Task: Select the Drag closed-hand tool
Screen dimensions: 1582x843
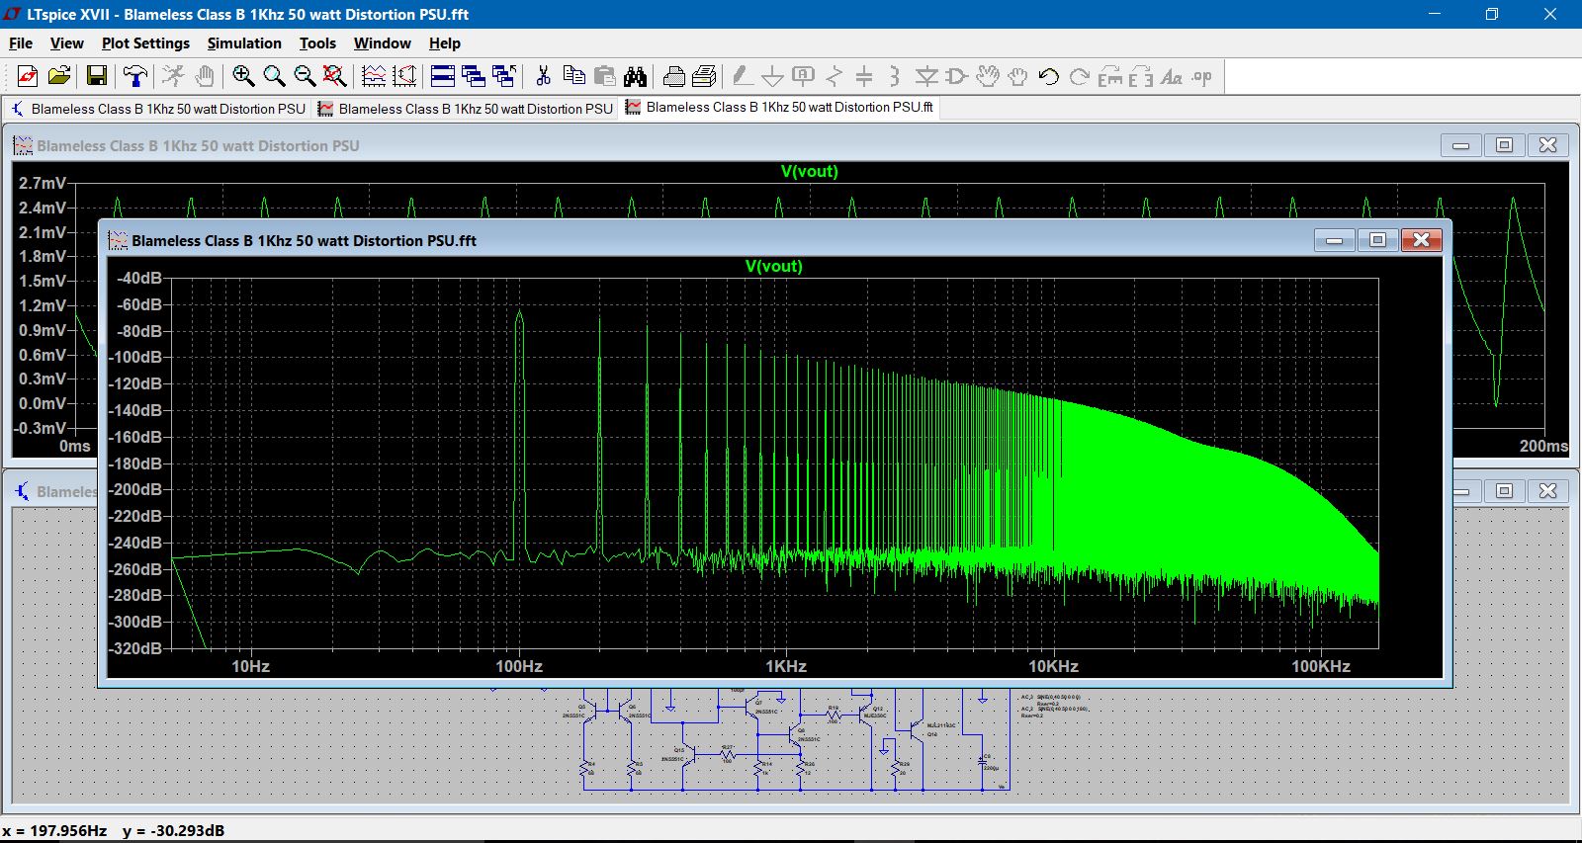Action: (x=1017, y=76)
